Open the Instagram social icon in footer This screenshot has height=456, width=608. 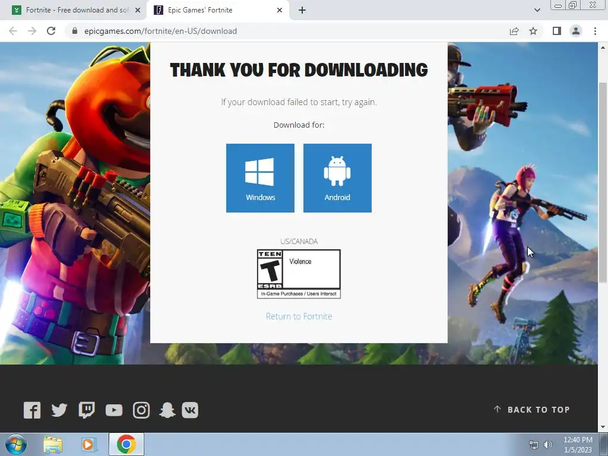coord(141,410)
